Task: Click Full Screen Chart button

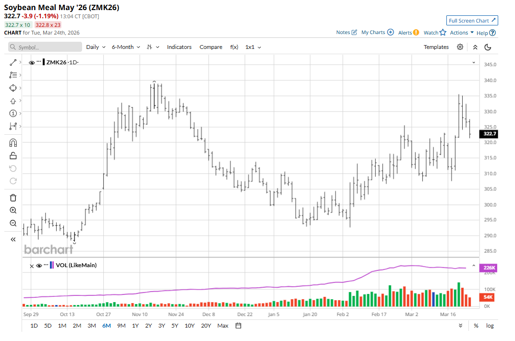Action: click(x=472, y=20)
